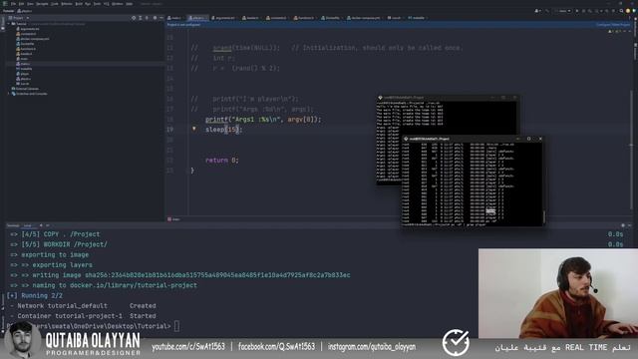Open the makefile editor tab
The height and width of the screenshot is (359, 638).
417,18
